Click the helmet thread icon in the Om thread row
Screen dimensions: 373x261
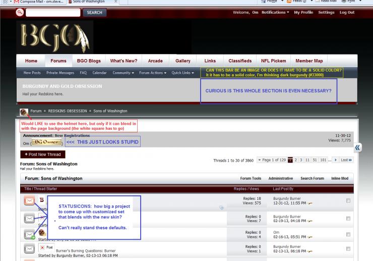tap(42, 232)
